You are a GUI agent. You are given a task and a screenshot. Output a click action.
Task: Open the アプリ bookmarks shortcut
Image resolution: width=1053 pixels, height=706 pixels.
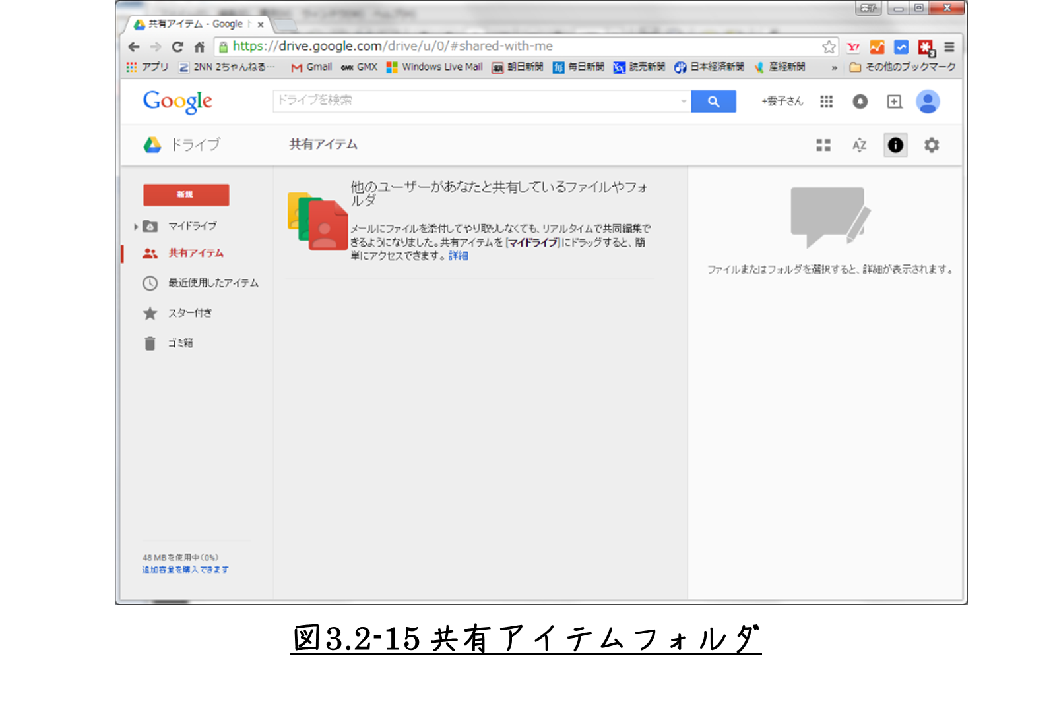(147, 67)
